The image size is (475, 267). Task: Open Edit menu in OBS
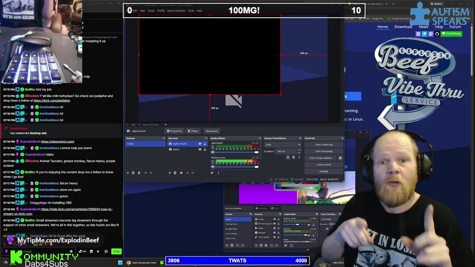point(135,11)
